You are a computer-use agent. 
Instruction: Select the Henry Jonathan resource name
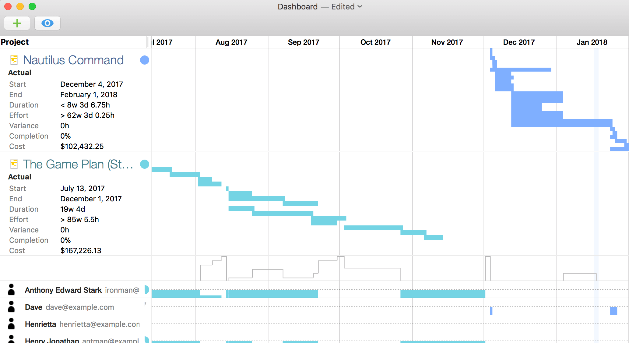tap(52, 340)
